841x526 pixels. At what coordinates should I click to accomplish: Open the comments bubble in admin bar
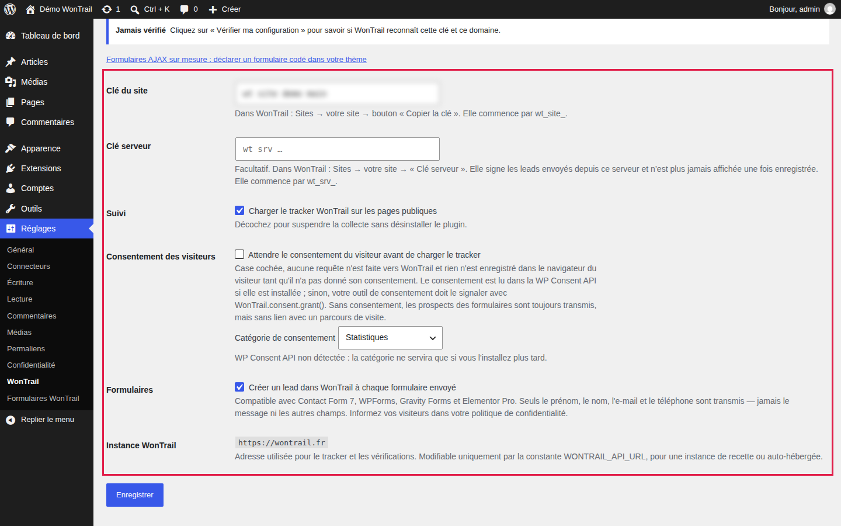(185, 9)
